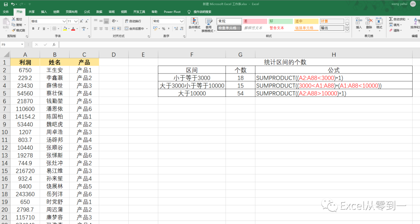Open Conditional Formatting 条件格式
420x224 pixels.
(x=194, y=25)
